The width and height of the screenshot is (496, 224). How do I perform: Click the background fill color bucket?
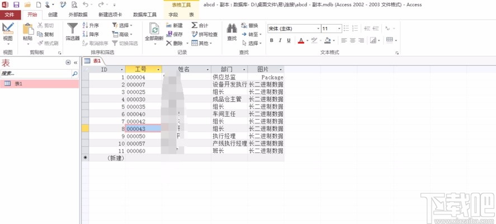coord(328,40)
